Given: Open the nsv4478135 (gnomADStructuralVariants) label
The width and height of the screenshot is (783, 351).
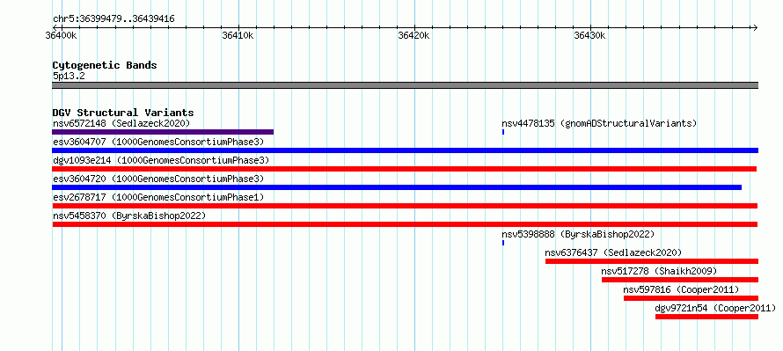Looking at the screenshot, I should pos(599,123).
